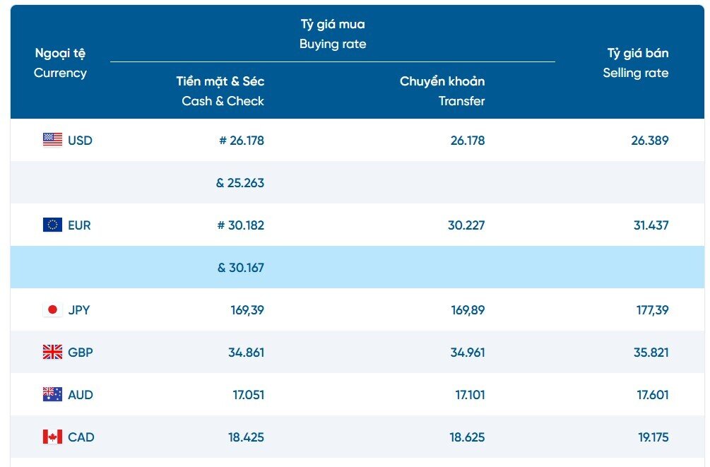This screenshot has width=710, height=467.
Task: Select the USD currency label
Action: (x=80, y=140)
